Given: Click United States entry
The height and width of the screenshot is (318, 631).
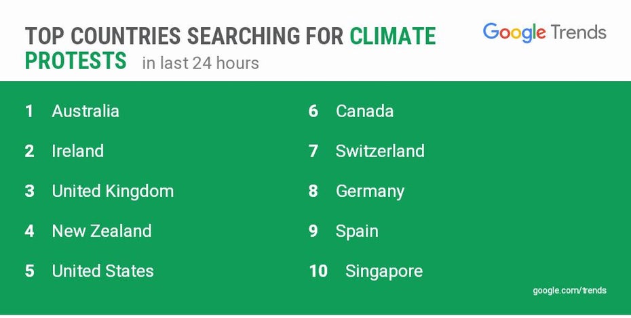Looking at the screenshot, I should point(102,271).
